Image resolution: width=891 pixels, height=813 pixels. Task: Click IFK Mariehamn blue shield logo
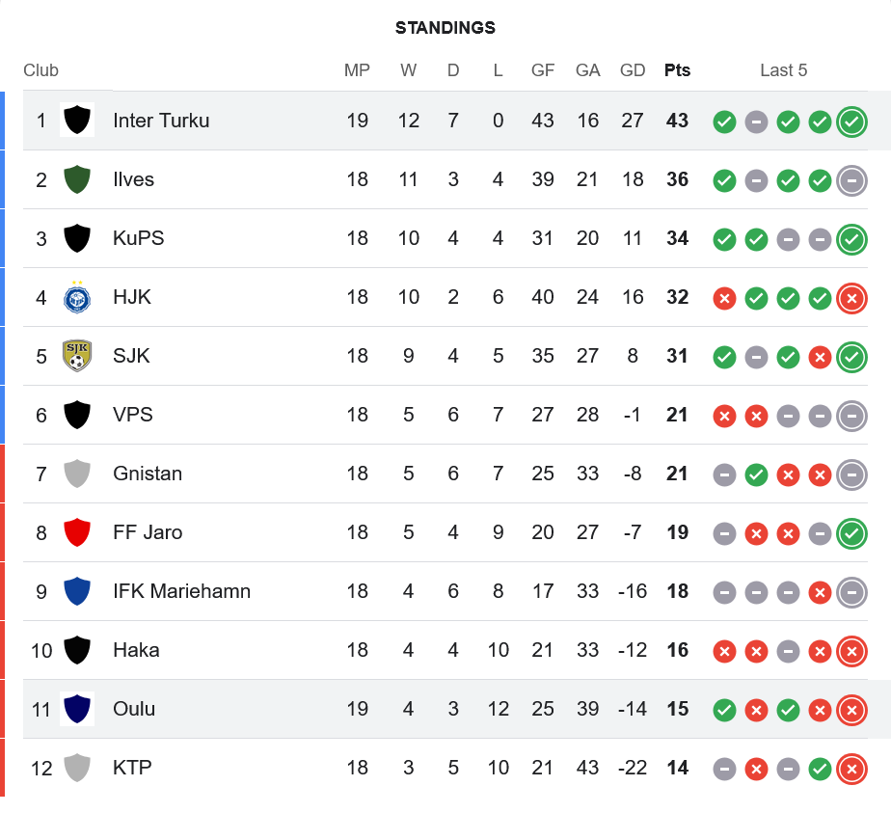[x=77, y=591]
